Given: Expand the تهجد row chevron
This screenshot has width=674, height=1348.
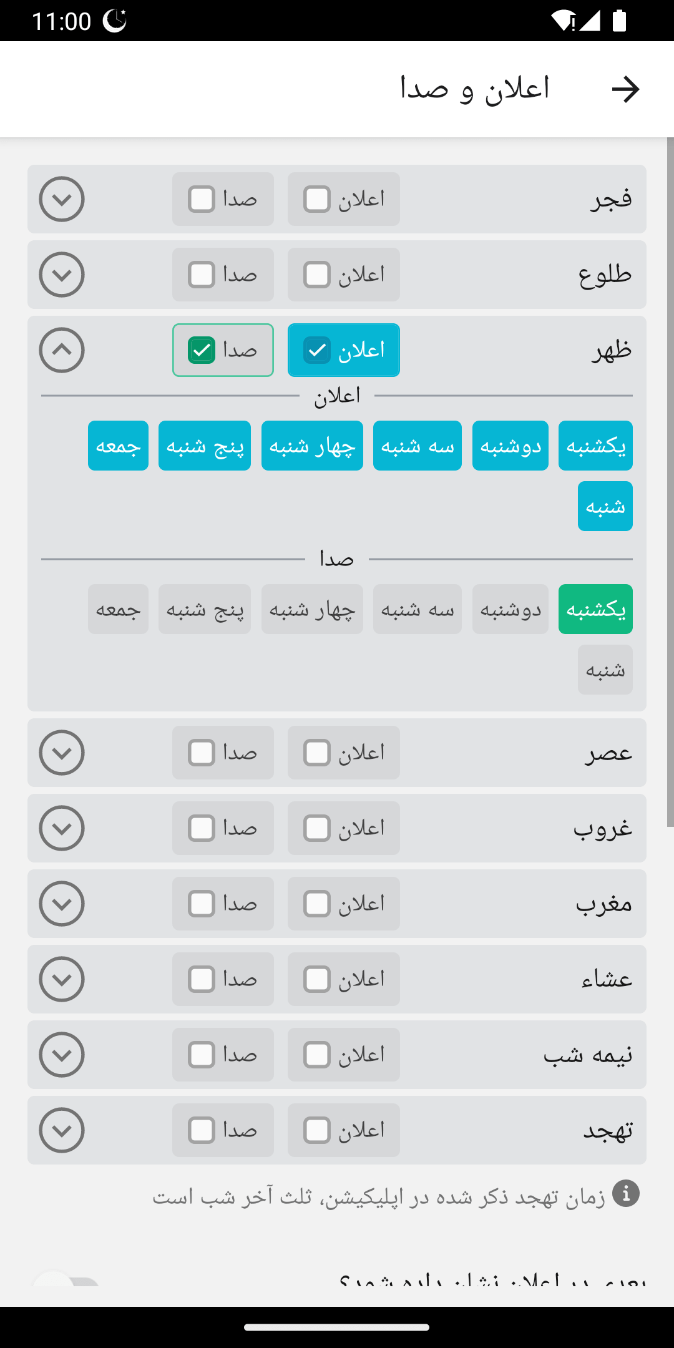Looking at the screenshot, I should (62, 1130).
